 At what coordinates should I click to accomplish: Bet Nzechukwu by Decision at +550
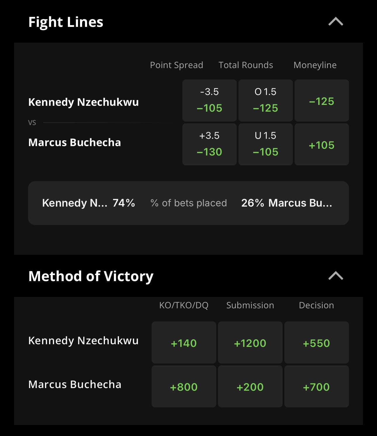pyautogui.click(x=317, y=342)
